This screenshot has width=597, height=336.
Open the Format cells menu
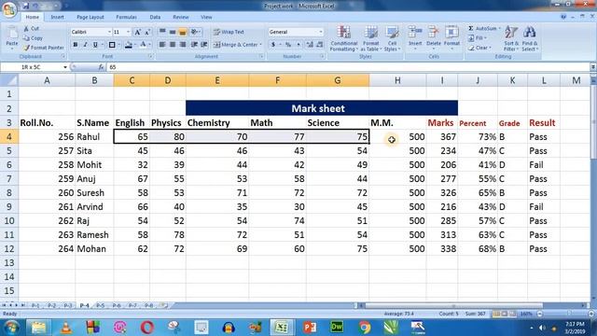[451, 38]
